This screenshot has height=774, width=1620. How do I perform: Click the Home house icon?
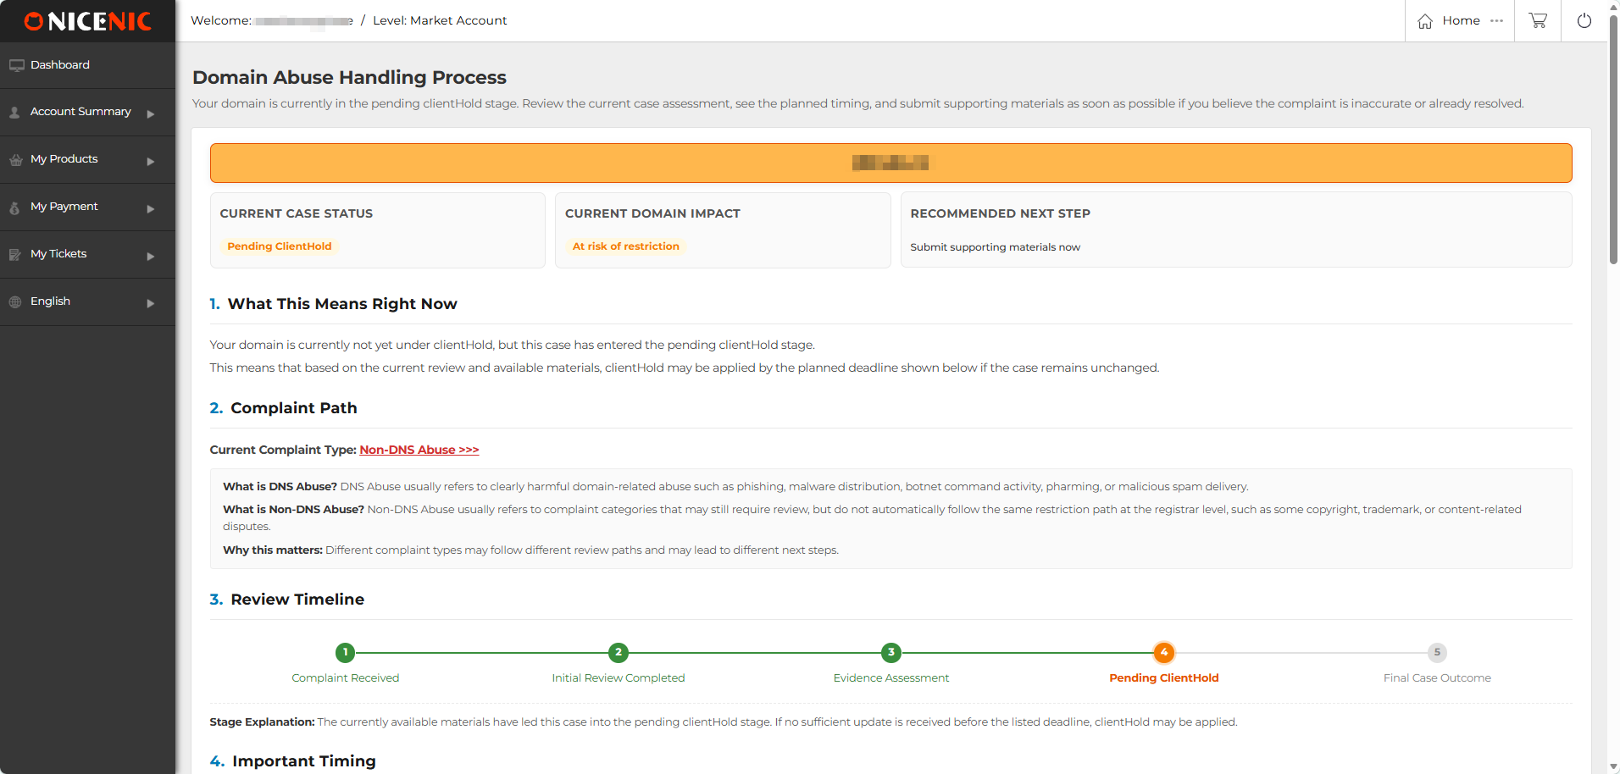coord(1425,21)
